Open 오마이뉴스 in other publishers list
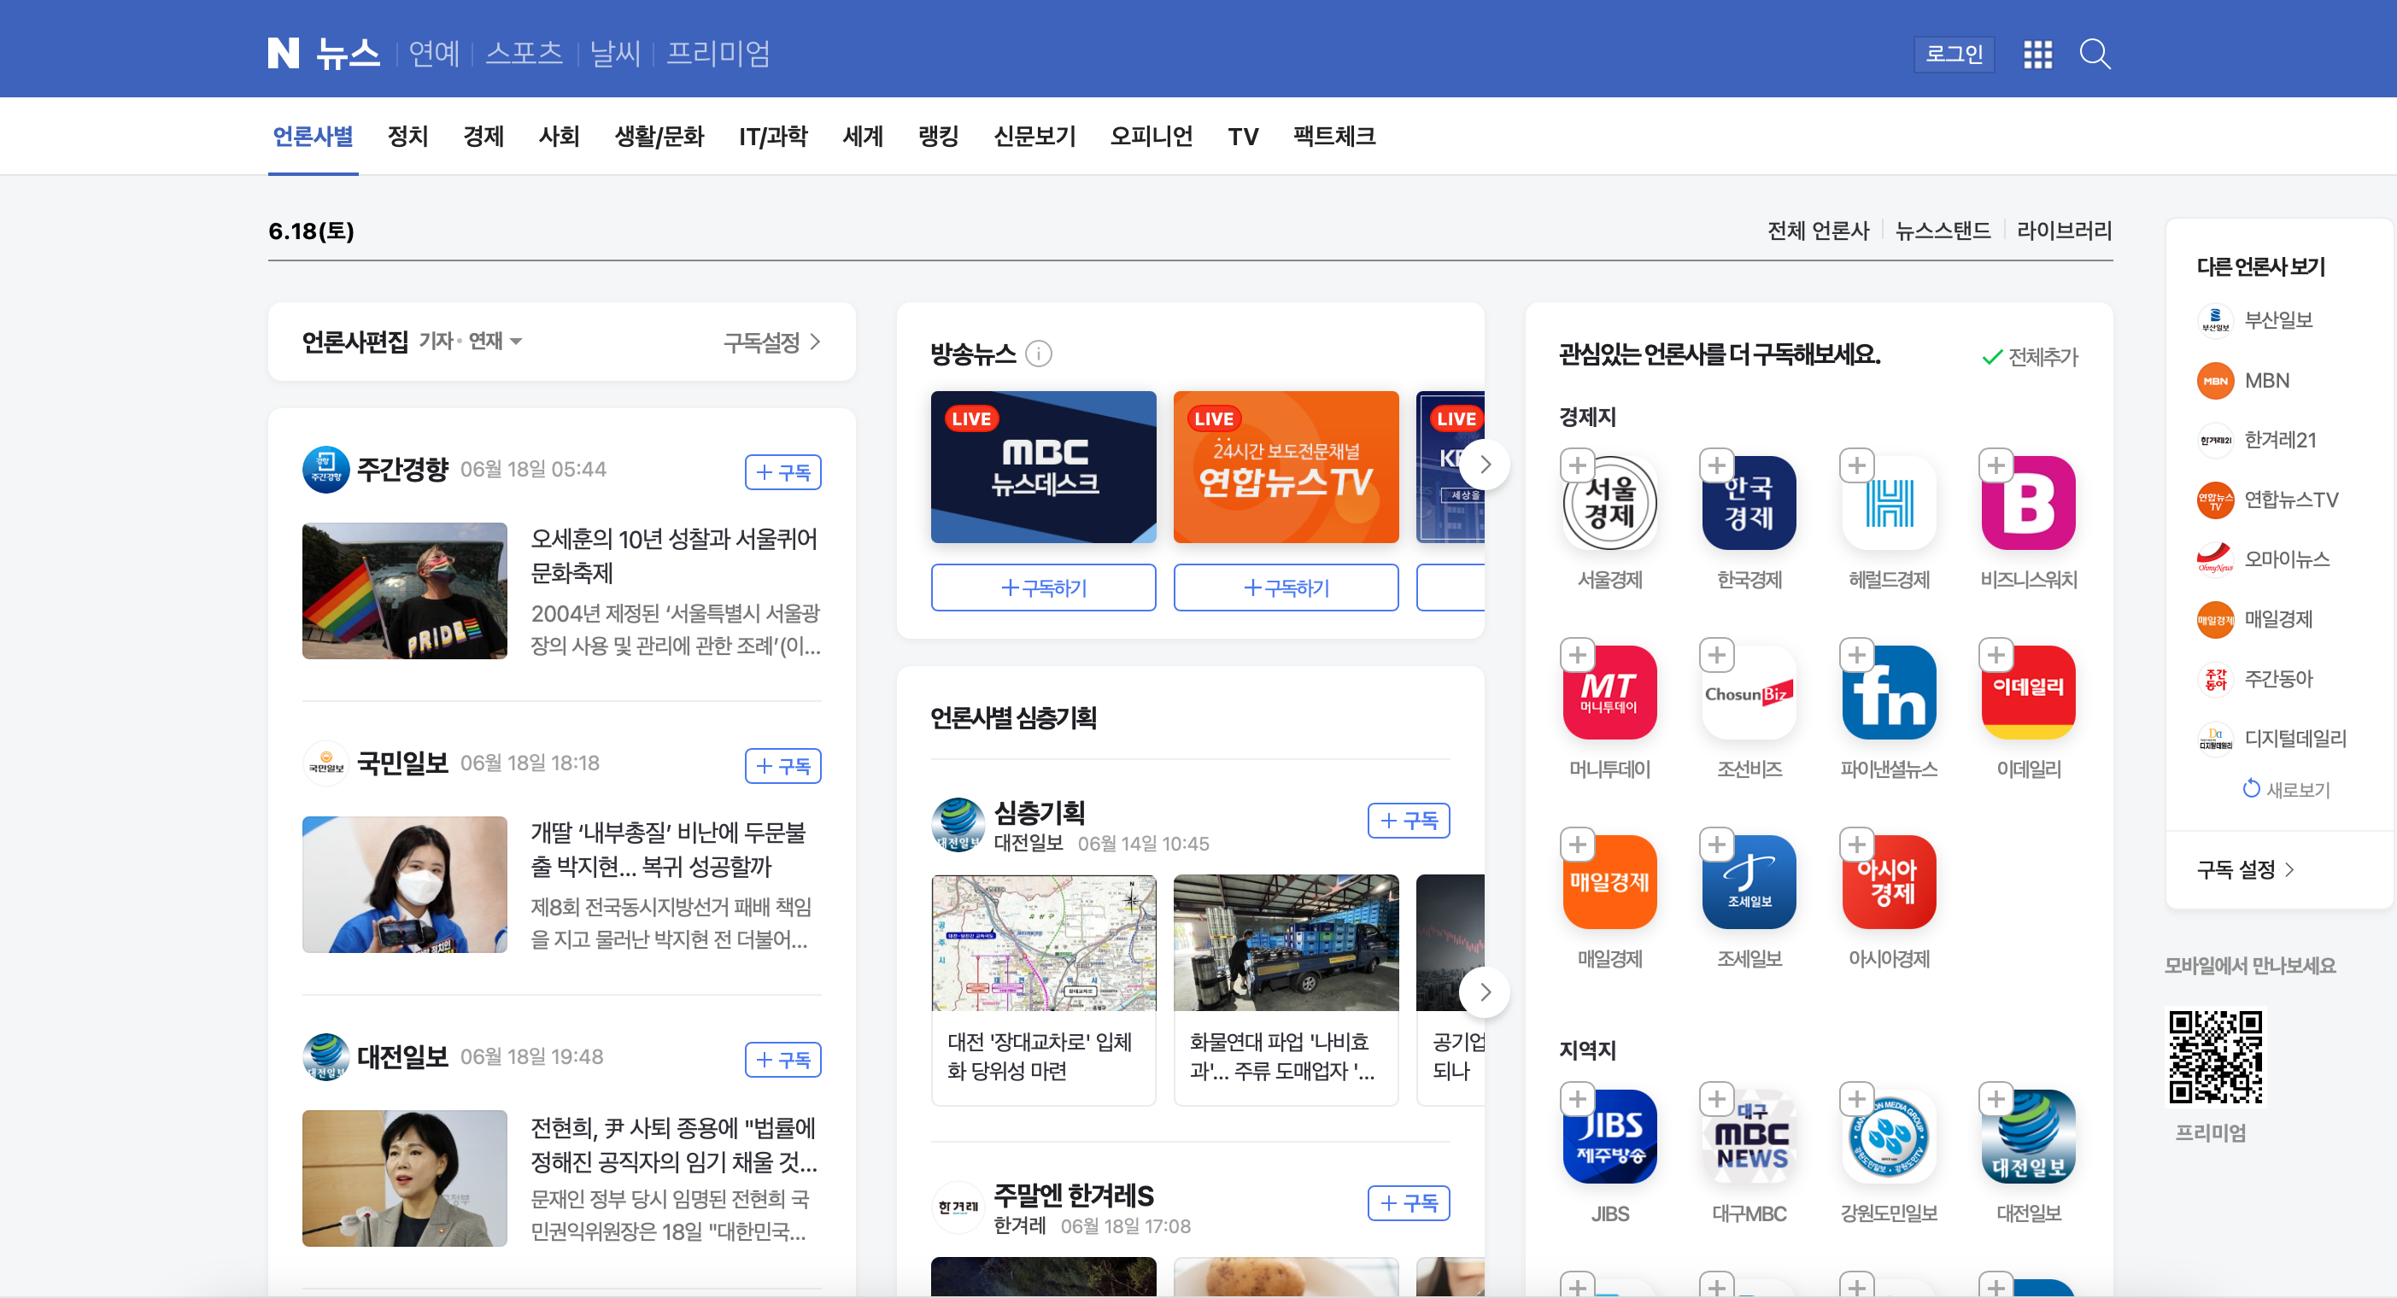Viewport: 2397px width, 1298px height. (x=2264, y=559)
